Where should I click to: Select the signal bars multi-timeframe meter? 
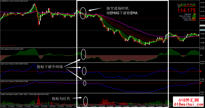pyautogui.click(x=187, y=5)
